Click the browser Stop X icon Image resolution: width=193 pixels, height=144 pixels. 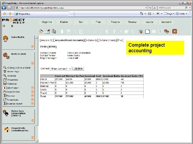coord(154,8)
